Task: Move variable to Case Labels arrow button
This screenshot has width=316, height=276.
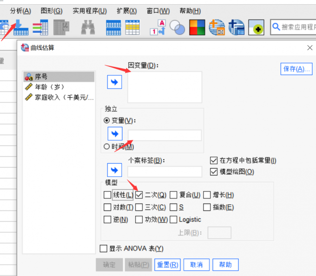Action: click(114, 170)
